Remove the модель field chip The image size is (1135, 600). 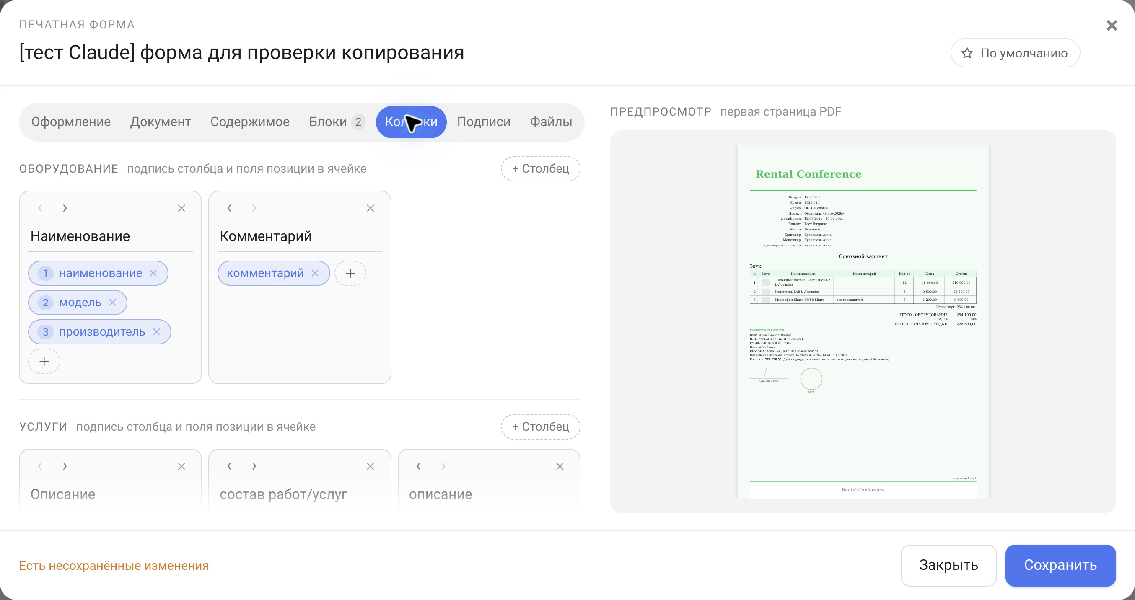click(112, 303)
